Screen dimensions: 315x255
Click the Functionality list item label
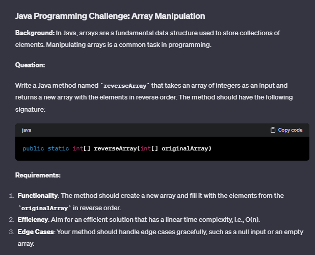[38, 196]
